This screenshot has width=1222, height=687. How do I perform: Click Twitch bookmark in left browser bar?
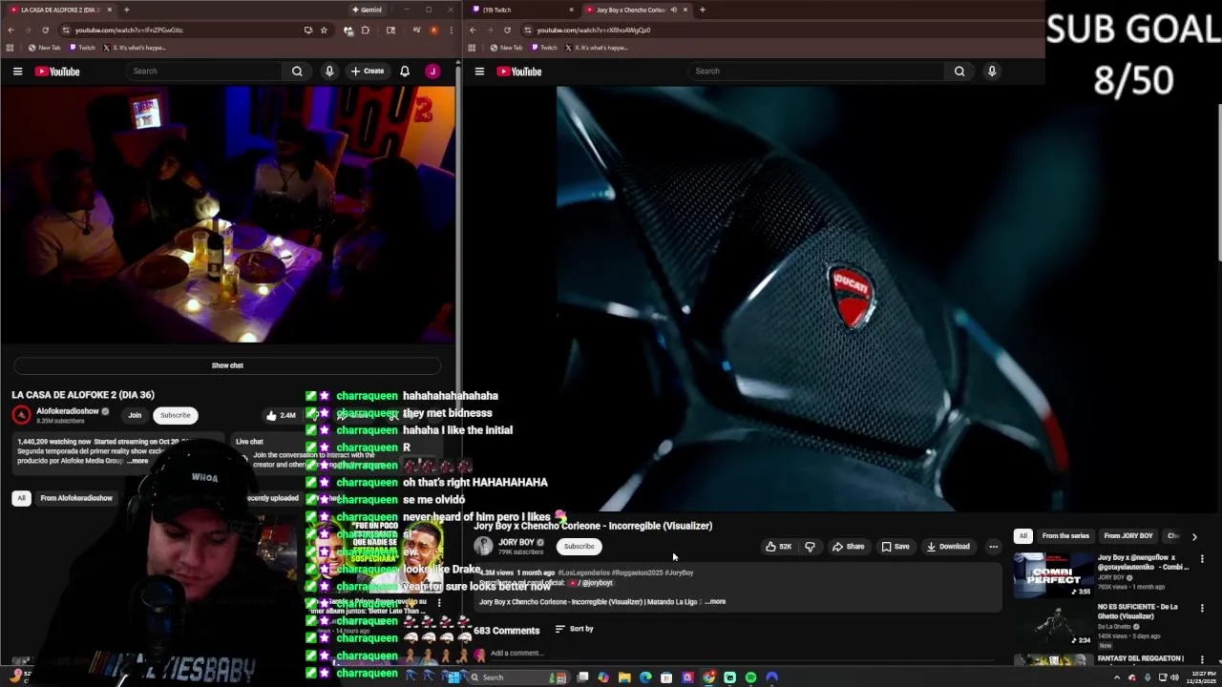coord(82,48)
